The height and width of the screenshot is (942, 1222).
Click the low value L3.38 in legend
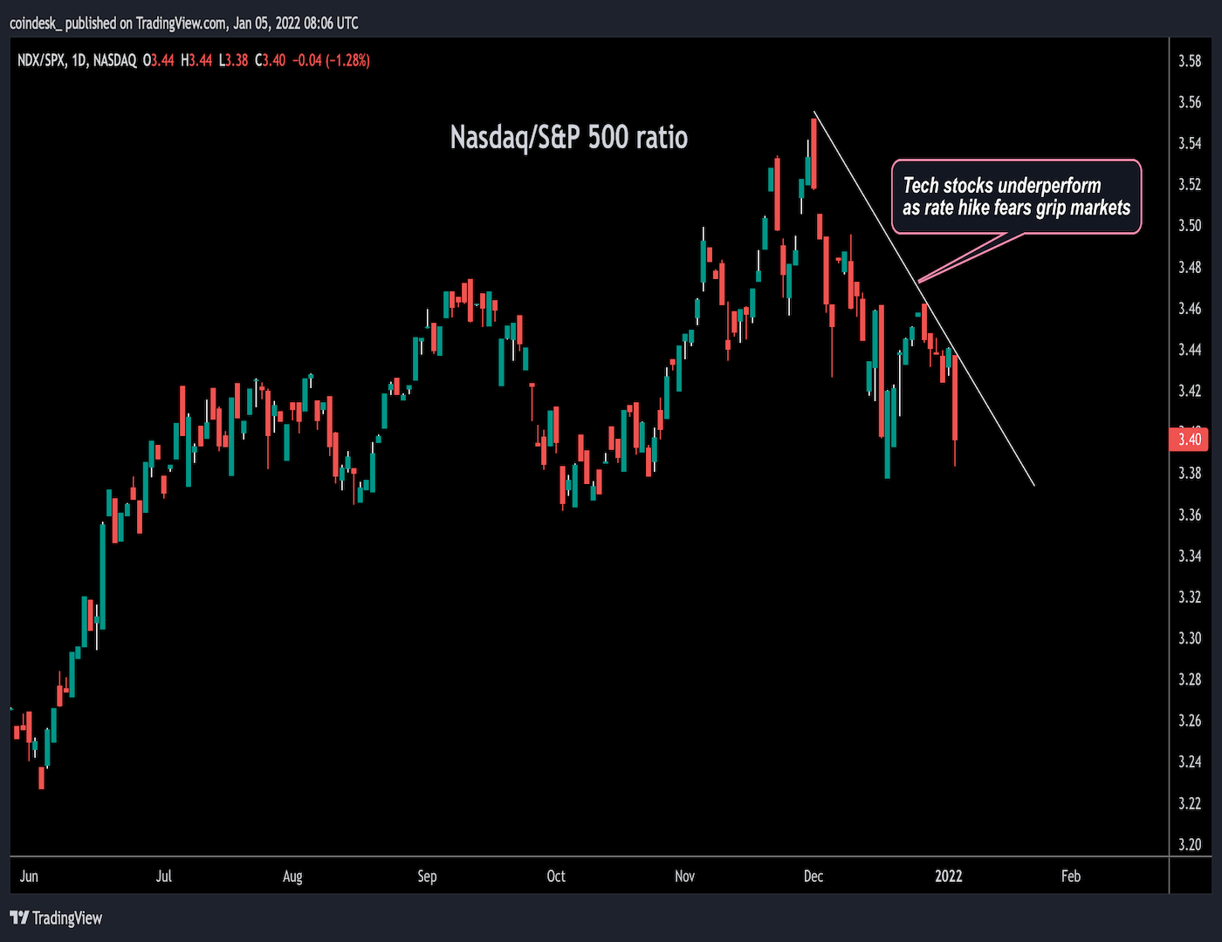pyautogui.click(x=233, y=60)
